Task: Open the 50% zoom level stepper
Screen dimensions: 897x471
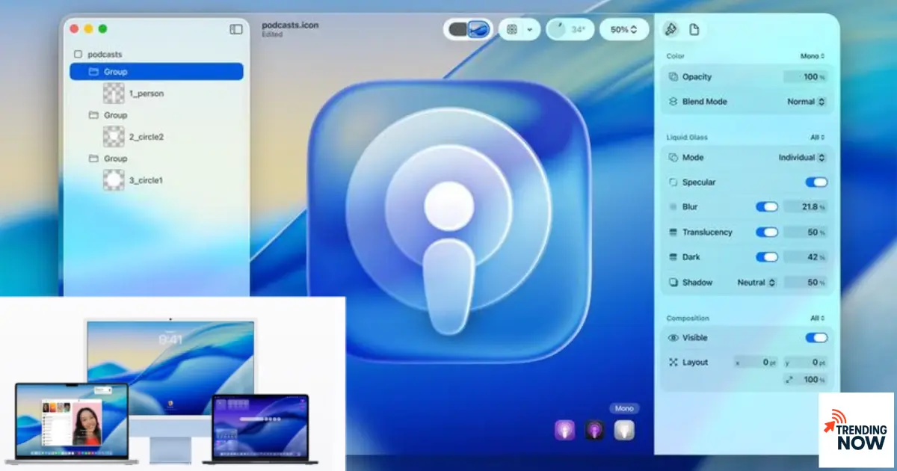Action: point(624,30)
